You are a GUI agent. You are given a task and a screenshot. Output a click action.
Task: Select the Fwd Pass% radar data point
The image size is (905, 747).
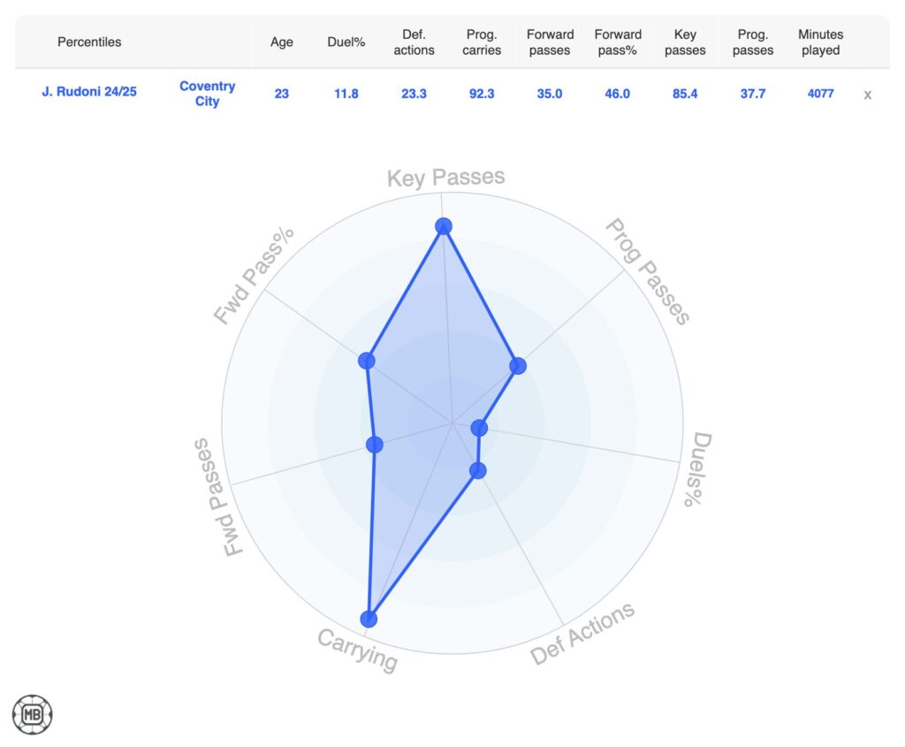367,361
